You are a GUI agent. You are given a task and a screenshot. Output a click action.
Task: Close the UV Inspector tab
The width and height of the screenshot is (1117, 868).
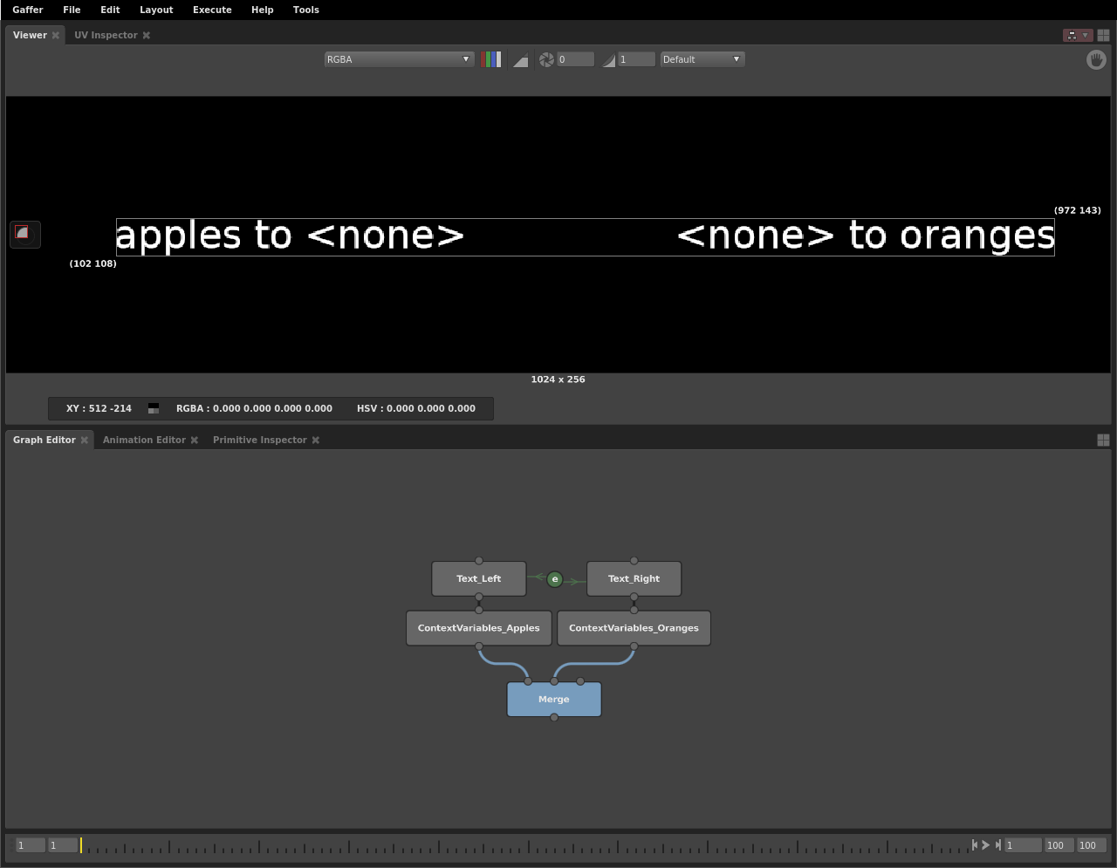tap(147, 35)
